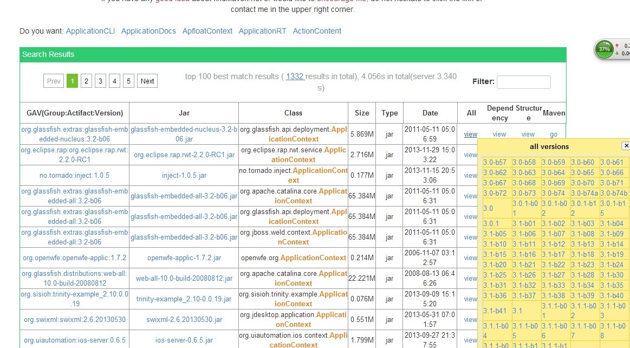Click Maven go link in first row

[x=554, y=134]
